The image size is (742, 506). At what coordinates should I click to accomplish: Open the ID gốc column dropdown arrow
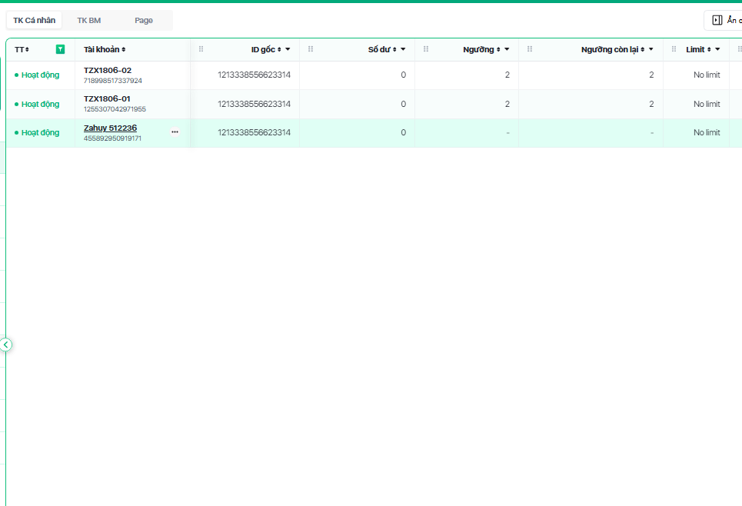click(x=288, y=49)
